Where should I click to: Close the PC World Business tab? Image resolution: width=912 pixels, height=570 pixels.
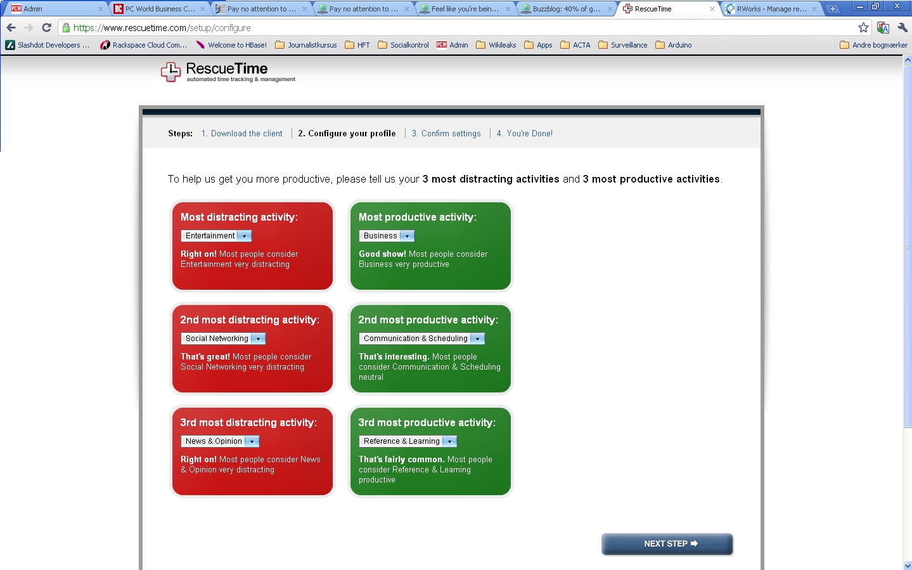click(203, 9)
